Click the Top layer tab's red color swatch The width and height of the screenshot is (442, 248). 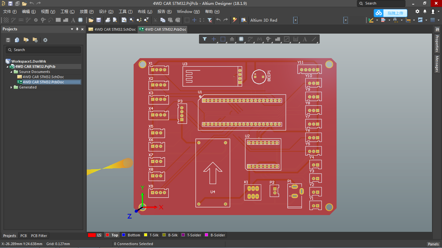[108, 235]
